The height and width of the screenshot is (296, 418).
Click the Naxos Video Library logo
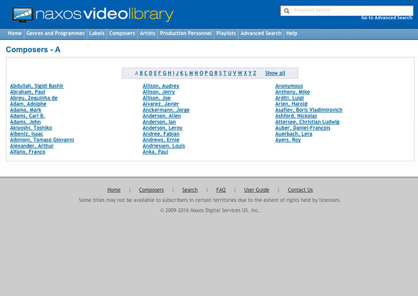92,15
